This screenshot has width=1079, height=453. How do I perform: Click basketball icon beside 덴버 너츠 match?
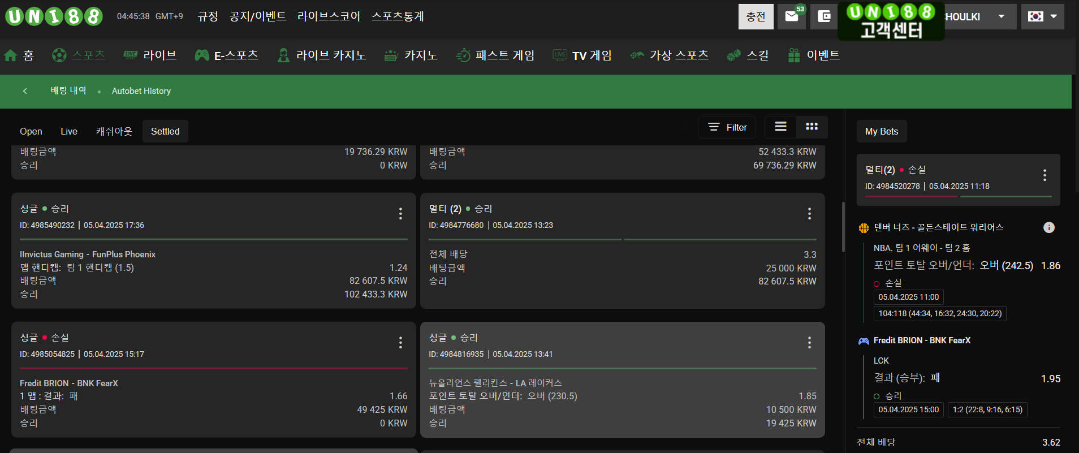pos(864,228)
